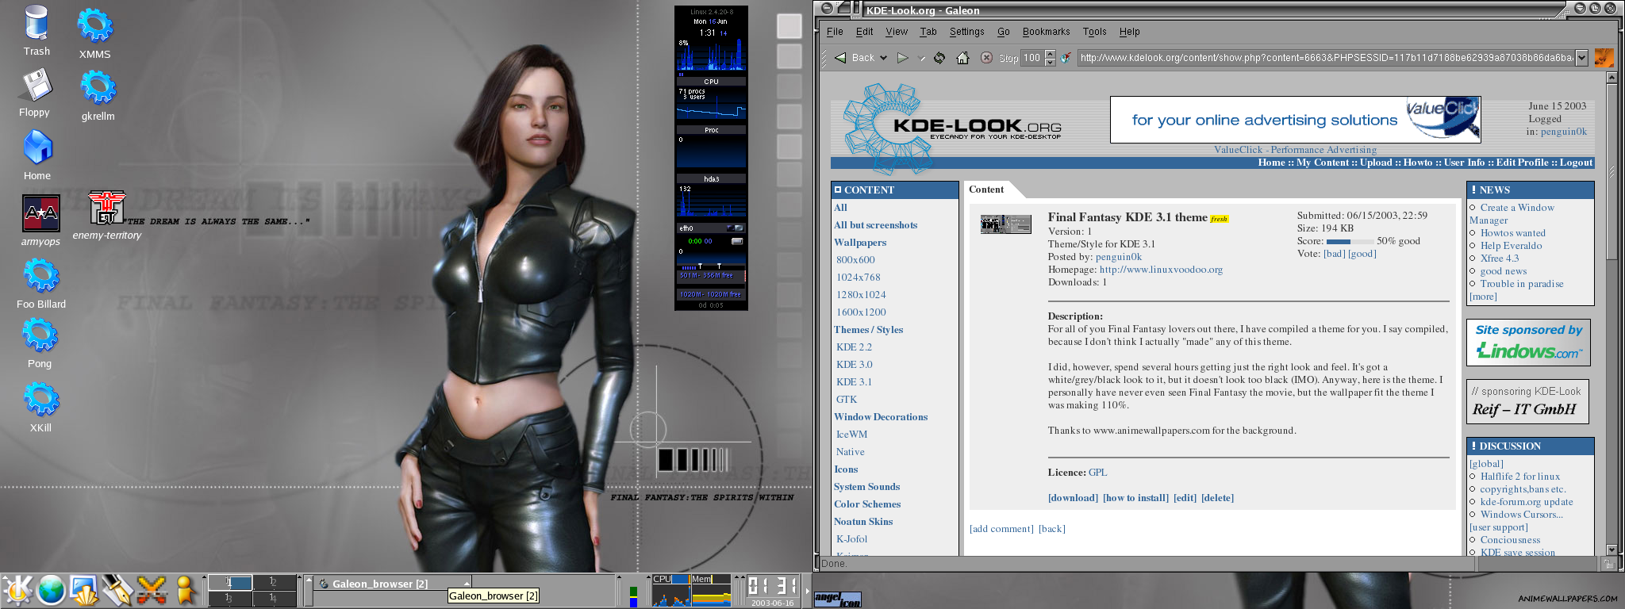
Task: Click the Window Decorations category link
Action: [881, 417]
